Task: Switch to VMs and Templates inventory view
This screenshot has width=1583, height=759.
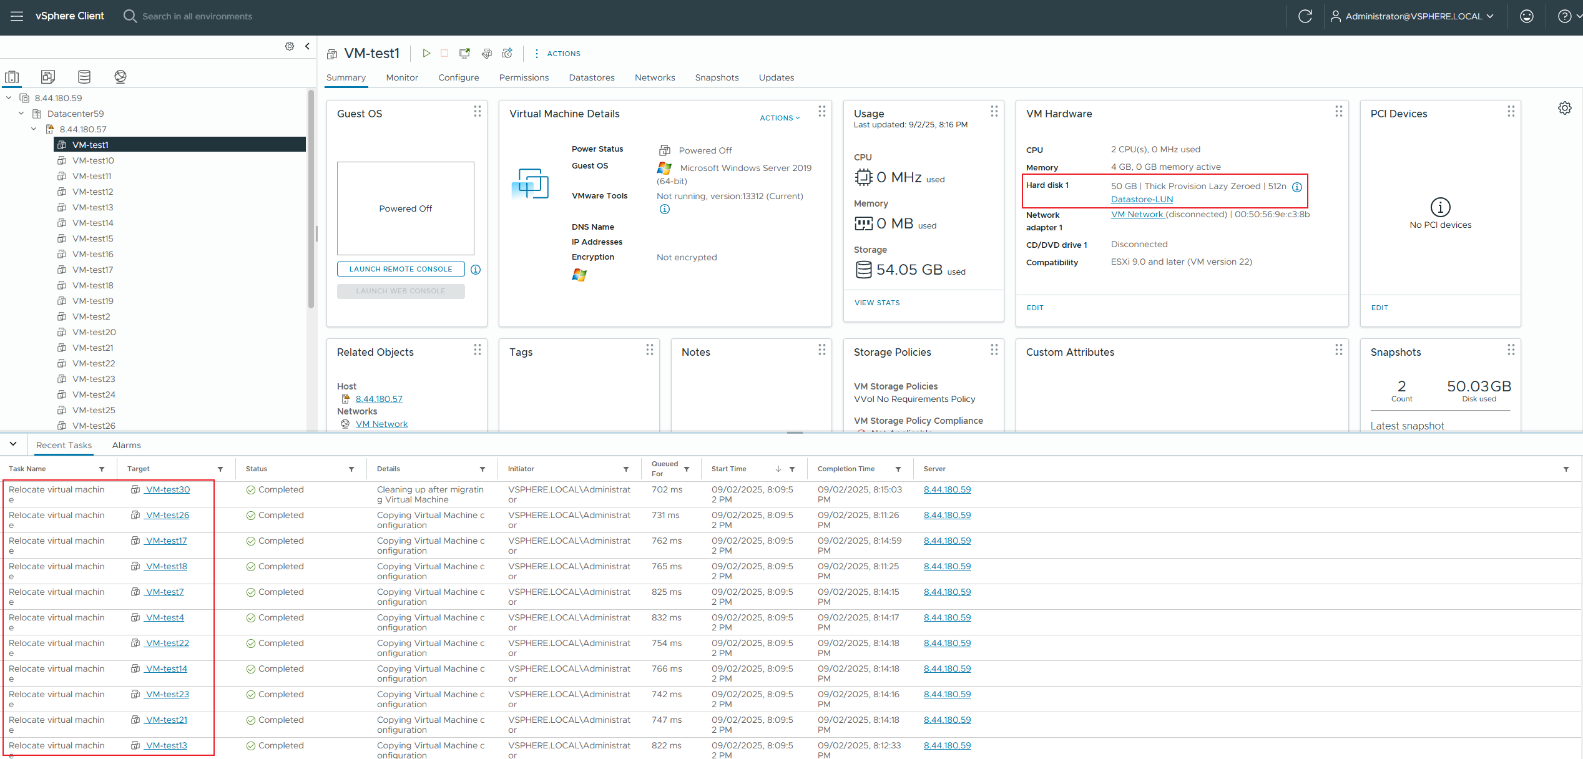Action: (x=48, y=77)
